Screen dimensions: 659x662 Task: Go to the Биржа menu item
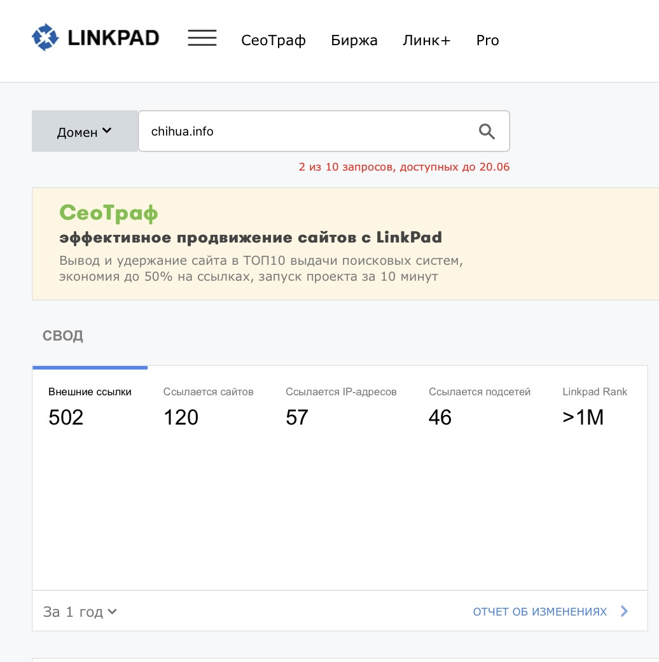[354, 40]
